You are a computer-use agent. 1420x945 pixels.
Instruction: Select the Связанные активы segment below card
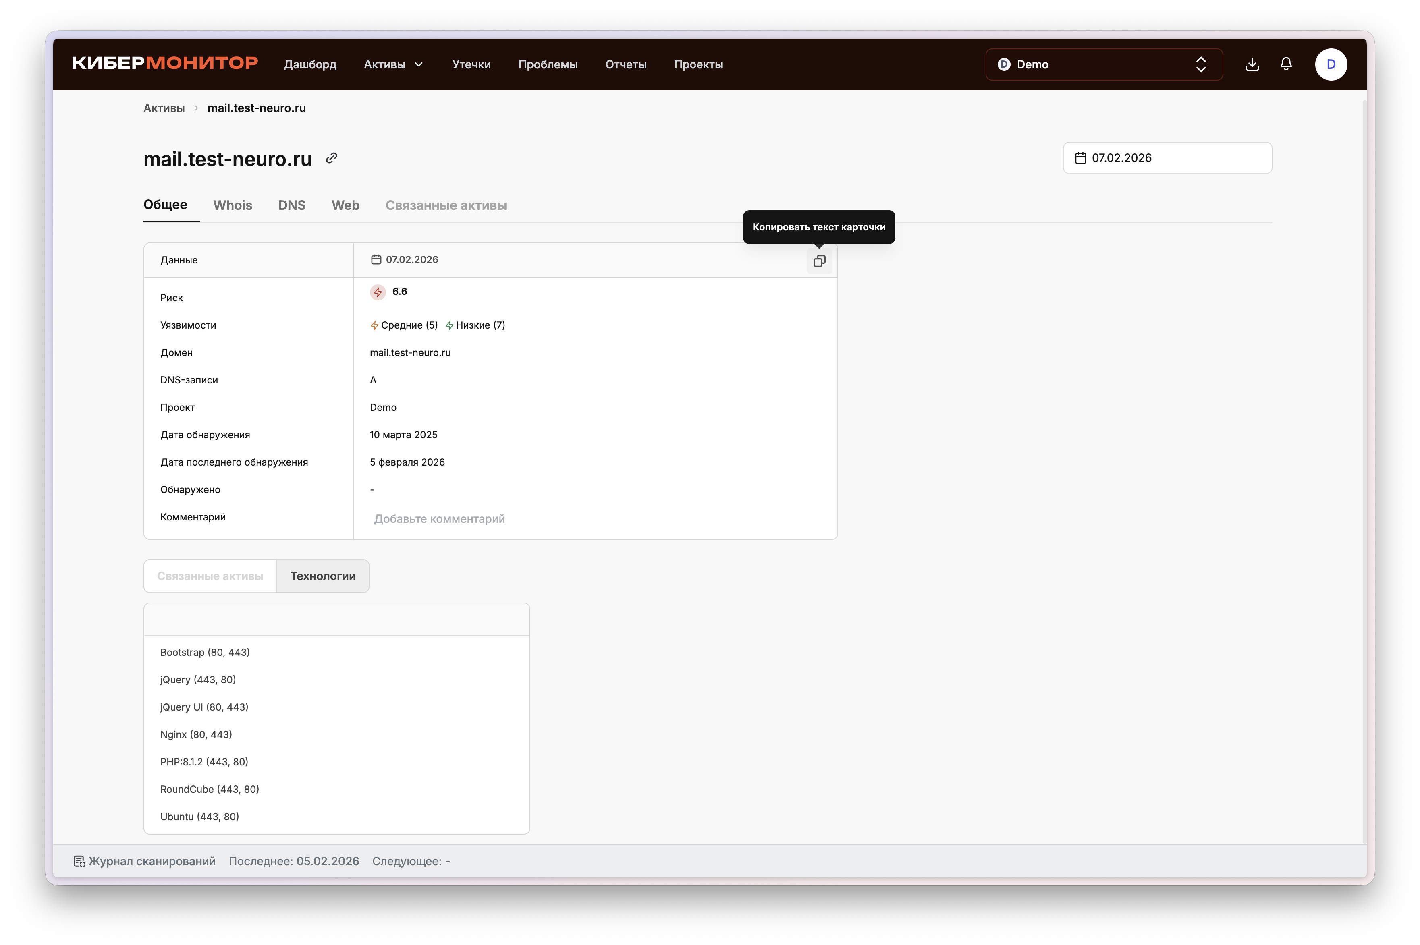pyautogui.click(x=210, y=576)
